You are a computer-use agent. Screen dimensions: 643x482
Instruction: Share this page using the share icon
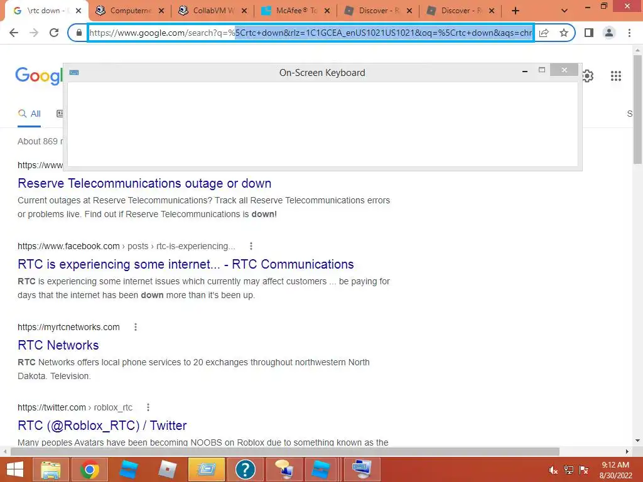coord(544,33)
